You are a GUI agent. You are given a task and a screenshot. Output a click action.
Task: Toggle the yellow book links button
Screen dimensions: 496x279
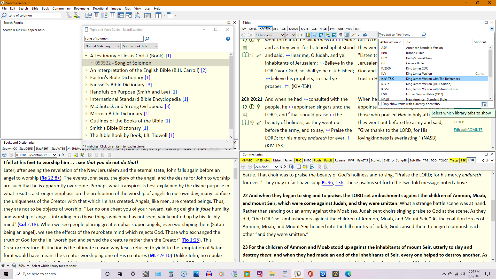(x=328, y=35)
